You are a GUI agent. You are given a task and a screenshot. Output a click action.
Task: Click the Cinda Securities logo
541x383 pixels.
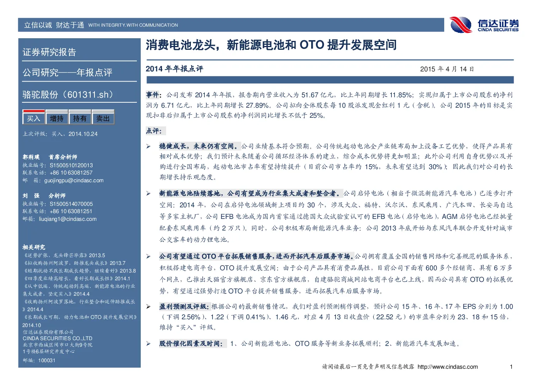(x=484, y=25)
